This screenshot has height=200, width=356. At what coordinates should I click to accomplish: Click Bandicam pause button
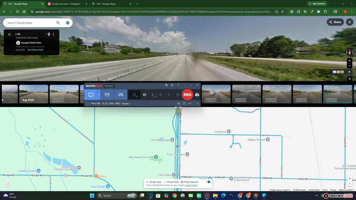point(178,95)
